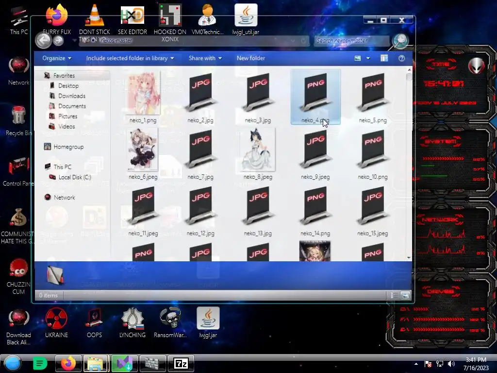
Task: Go back with the Explorer back arrow
Action: (x=43, y=40)
